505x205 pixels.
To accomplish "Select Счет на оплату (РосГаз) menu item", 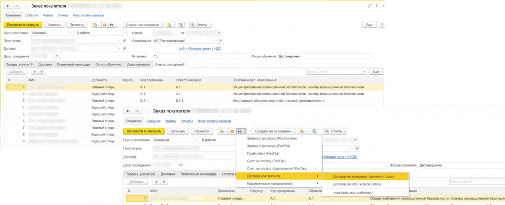I will tap(266, 161).
